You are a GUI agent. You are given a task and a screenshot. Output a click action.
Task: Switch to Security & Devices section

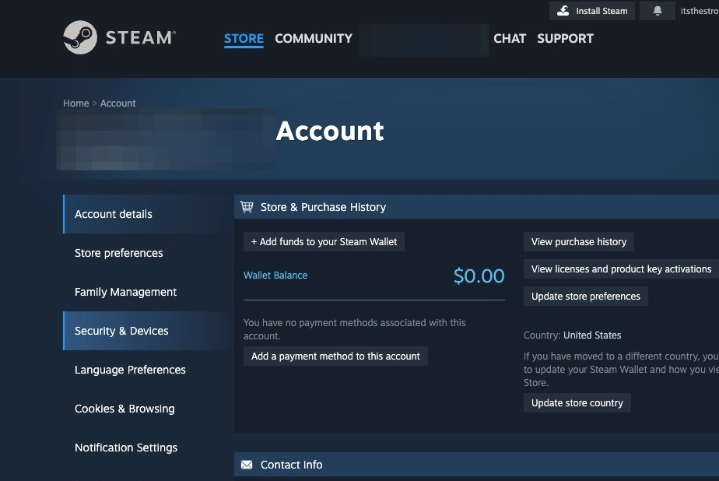tap(121, 331)
